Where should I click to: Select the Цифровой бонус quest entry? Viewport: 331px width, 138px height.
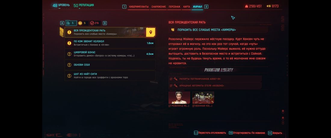click(x=110, y=54)
